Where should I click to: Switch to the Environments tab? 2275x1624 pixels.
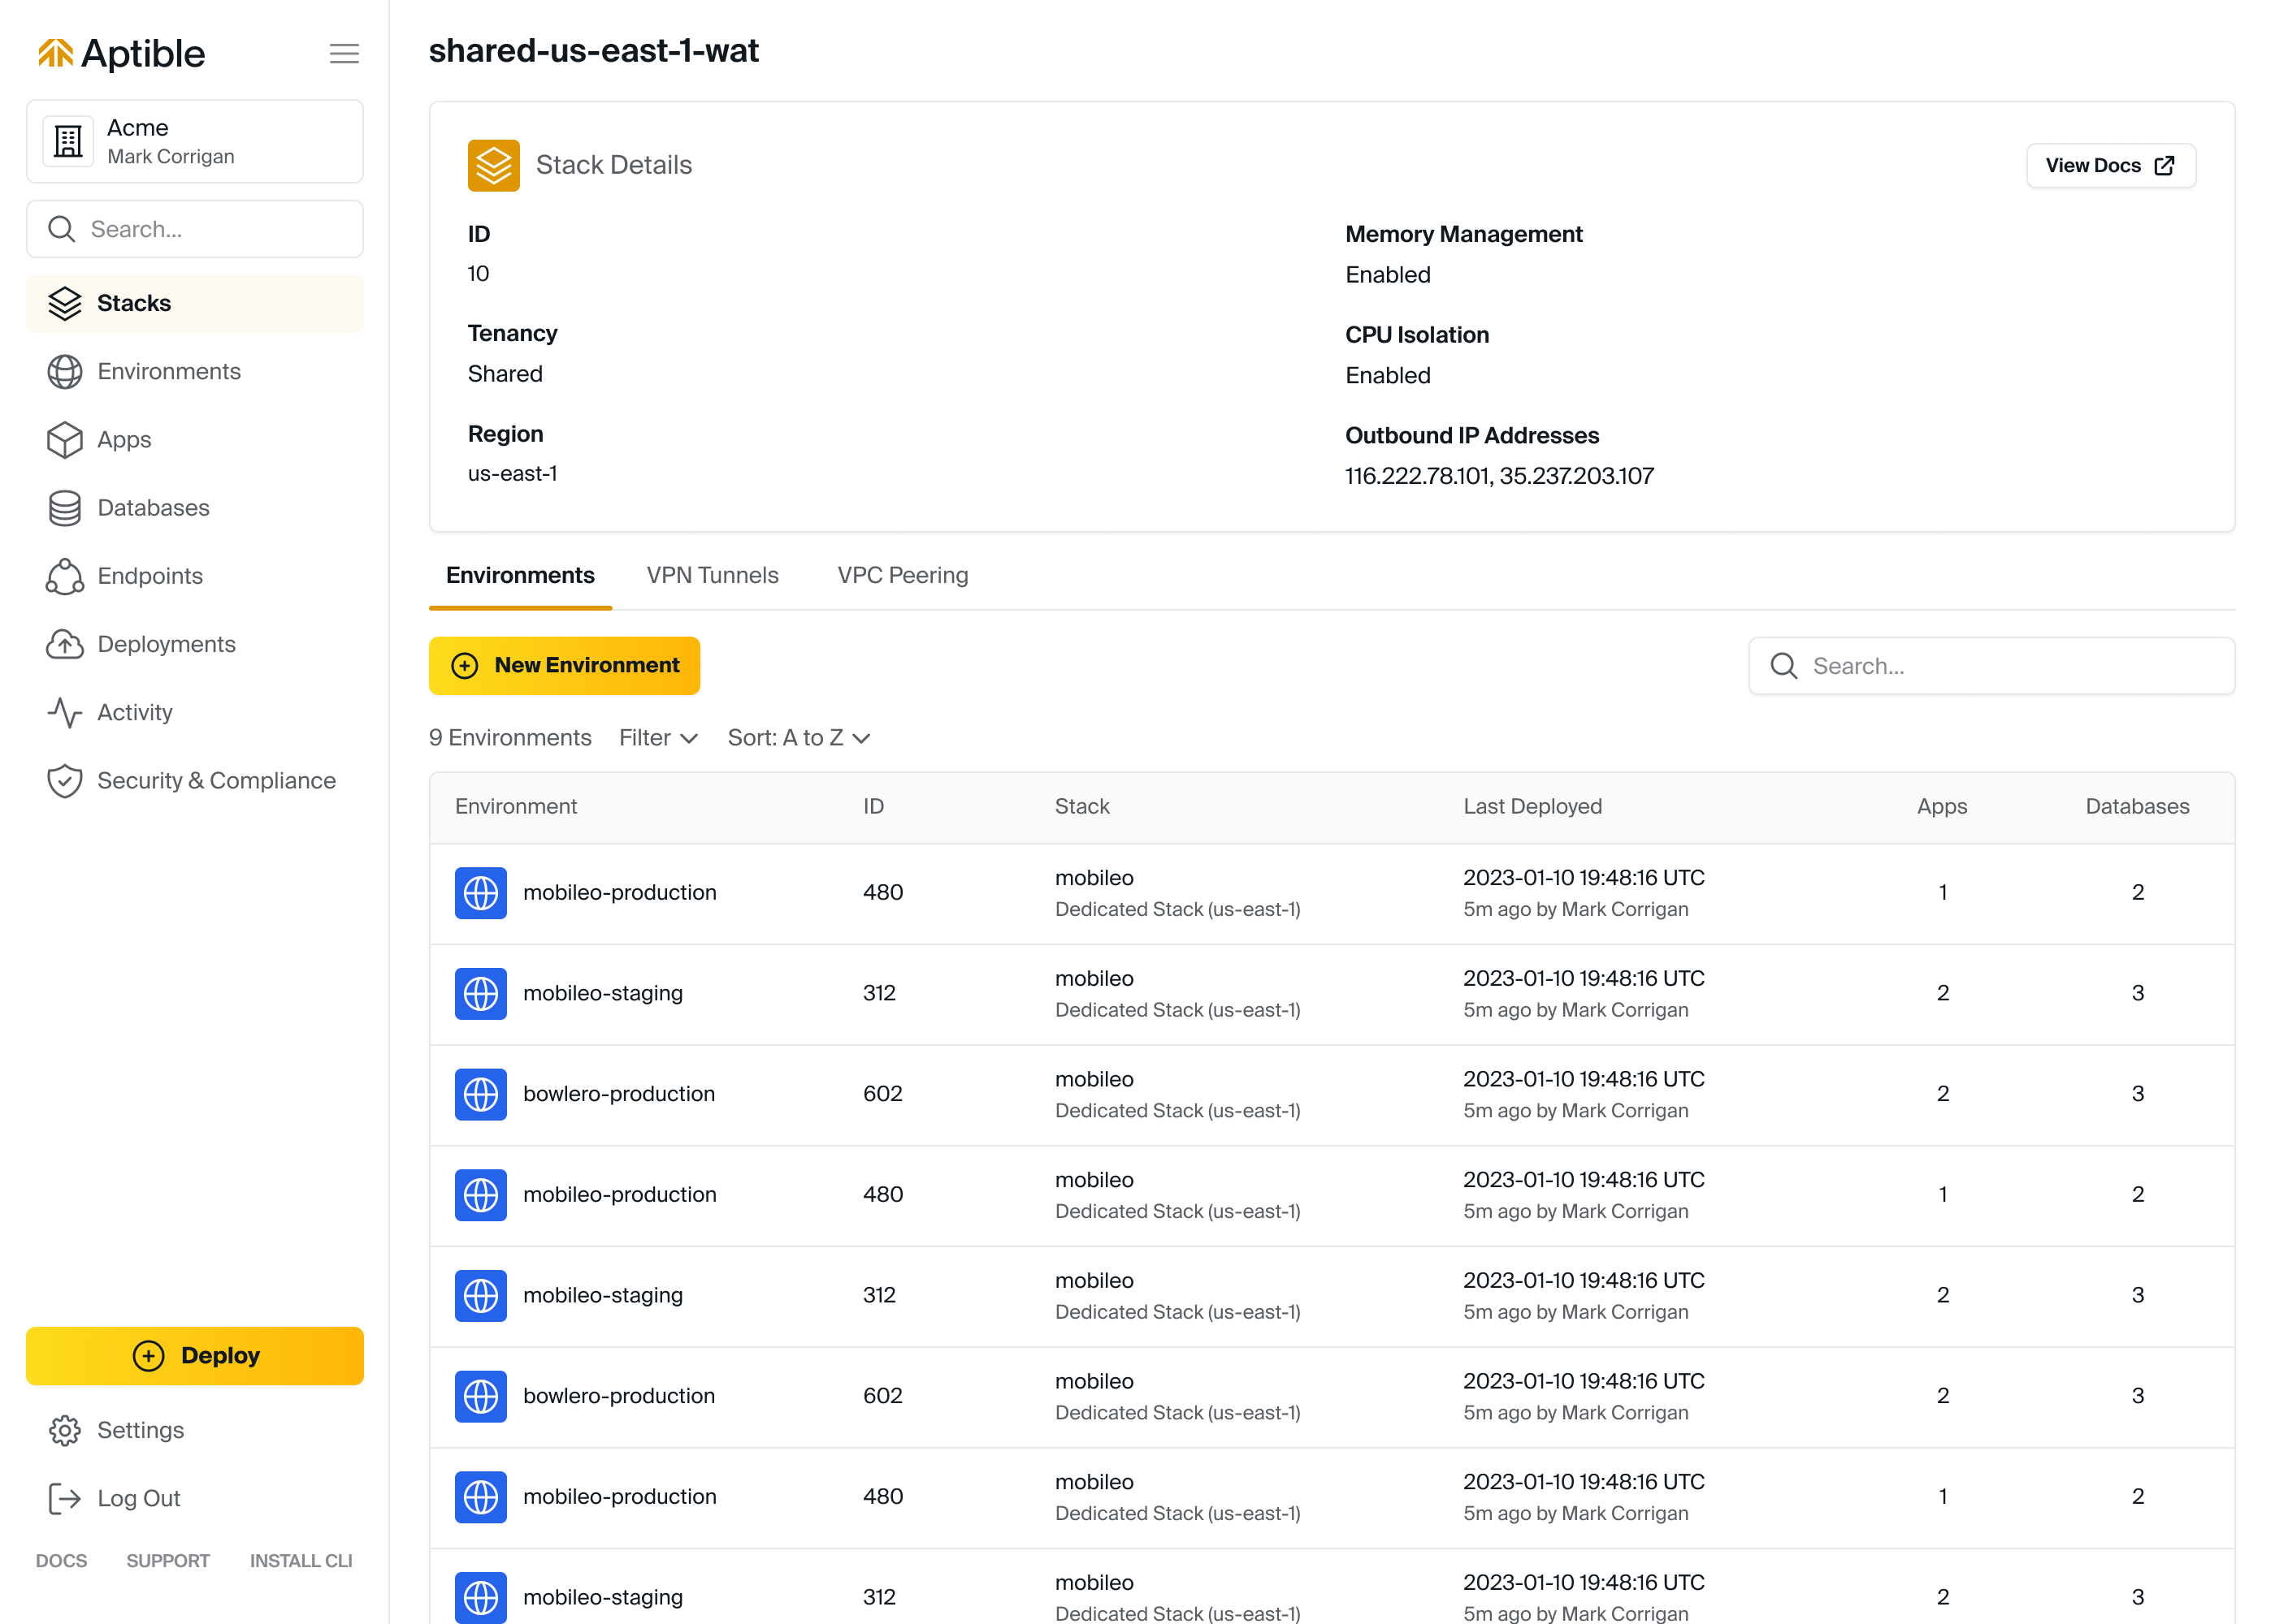520,576
